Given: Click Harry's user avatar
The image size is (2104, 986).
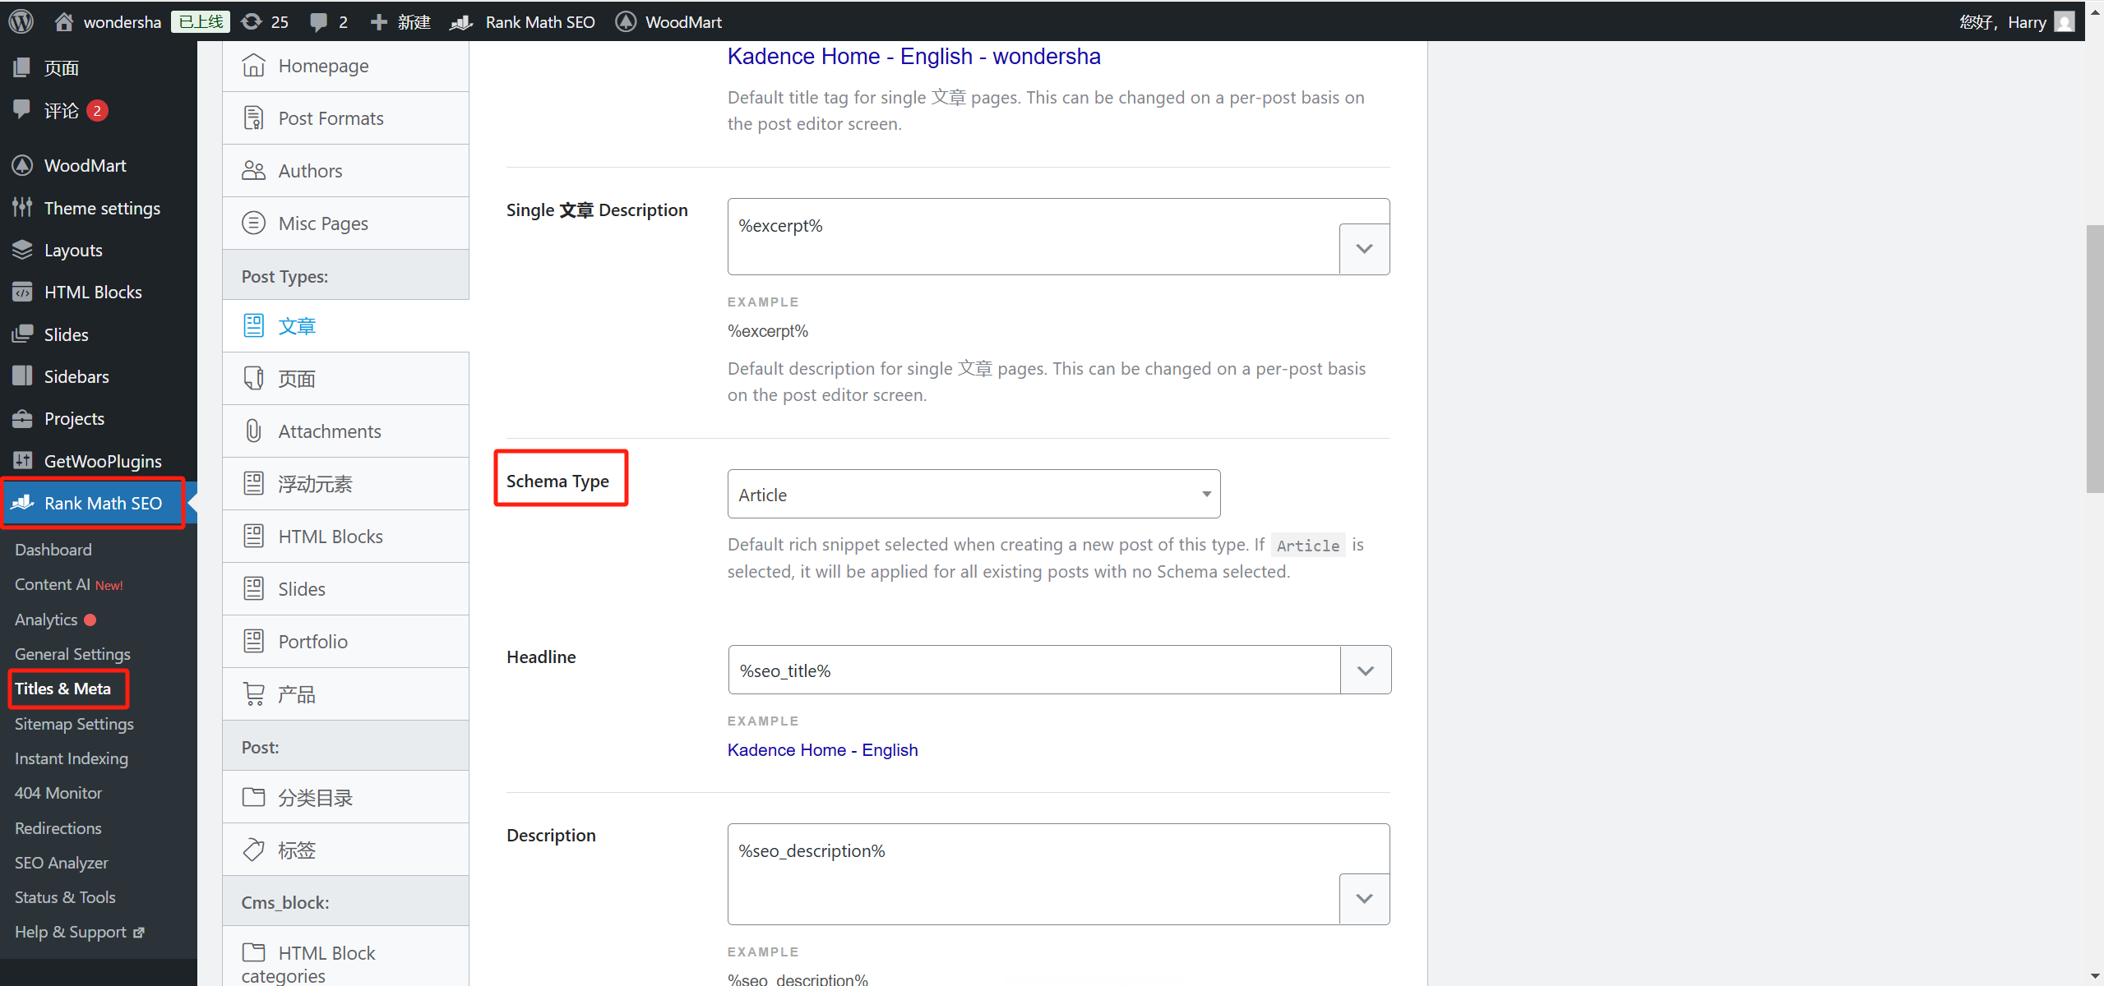Looking at the screenshot, I should tap(2064, 21).
